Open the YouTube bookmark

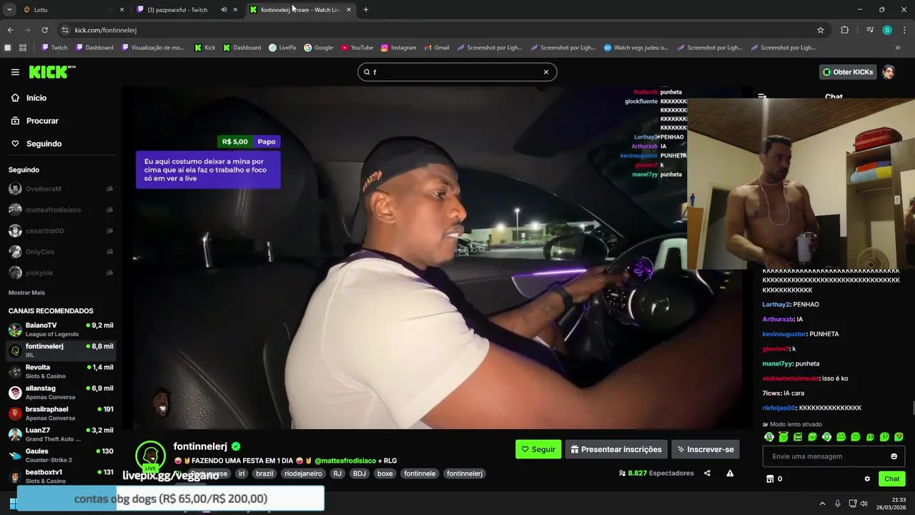coord(357,48)
